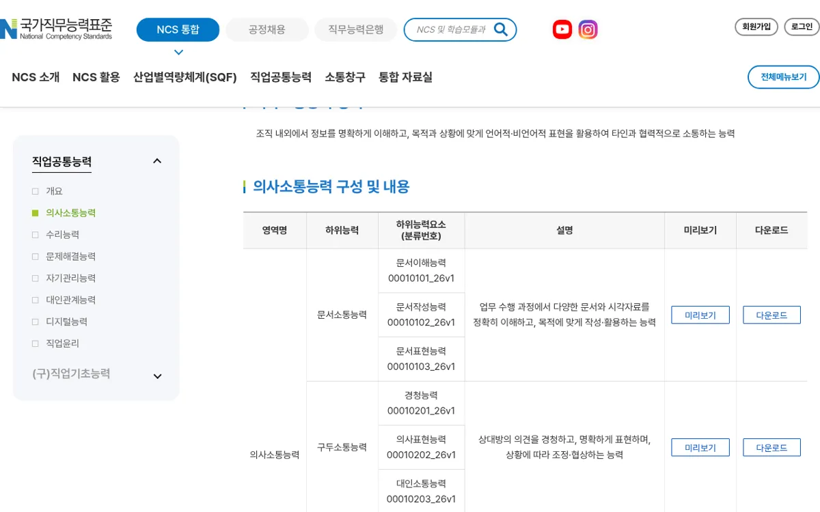Collapse the 직업공통능력 sidebar section
The height and width of the screenshot is (512, 820).
157,161
